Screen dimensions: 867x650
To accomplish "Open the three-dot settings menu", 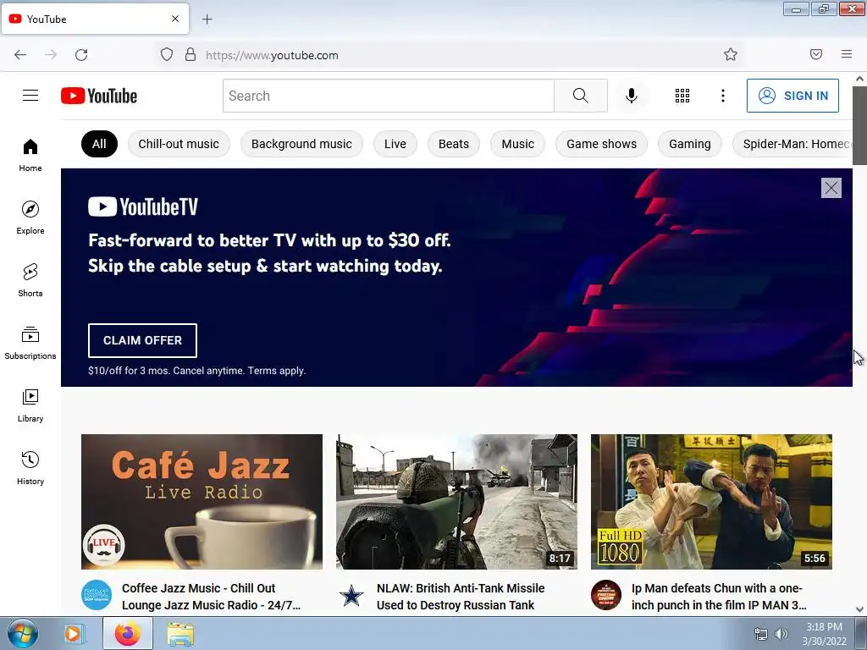I will [x=723, y=96].
